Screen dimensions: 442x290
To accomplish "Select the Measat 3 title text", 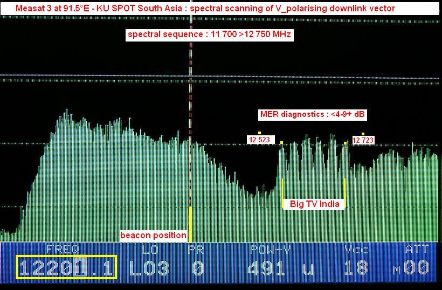I will [x=205, y=8].
